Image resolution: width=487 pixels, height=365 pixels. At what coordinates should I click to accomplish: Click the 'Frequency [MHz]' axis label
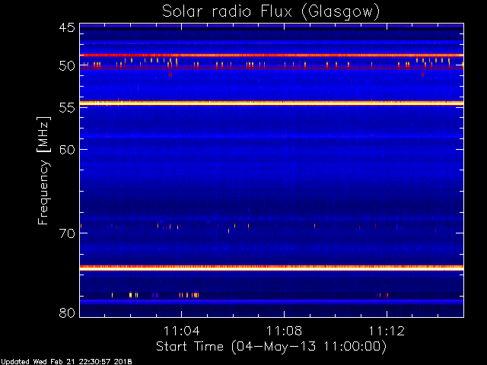tap(43, 170)
